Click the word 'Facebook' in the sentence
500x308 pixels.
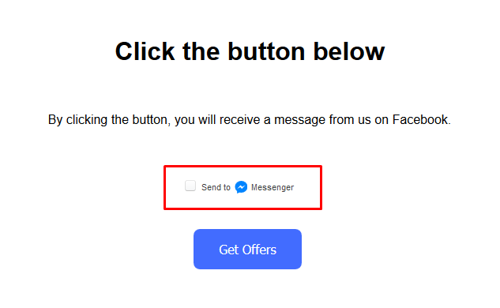click(x=420, y=119)
